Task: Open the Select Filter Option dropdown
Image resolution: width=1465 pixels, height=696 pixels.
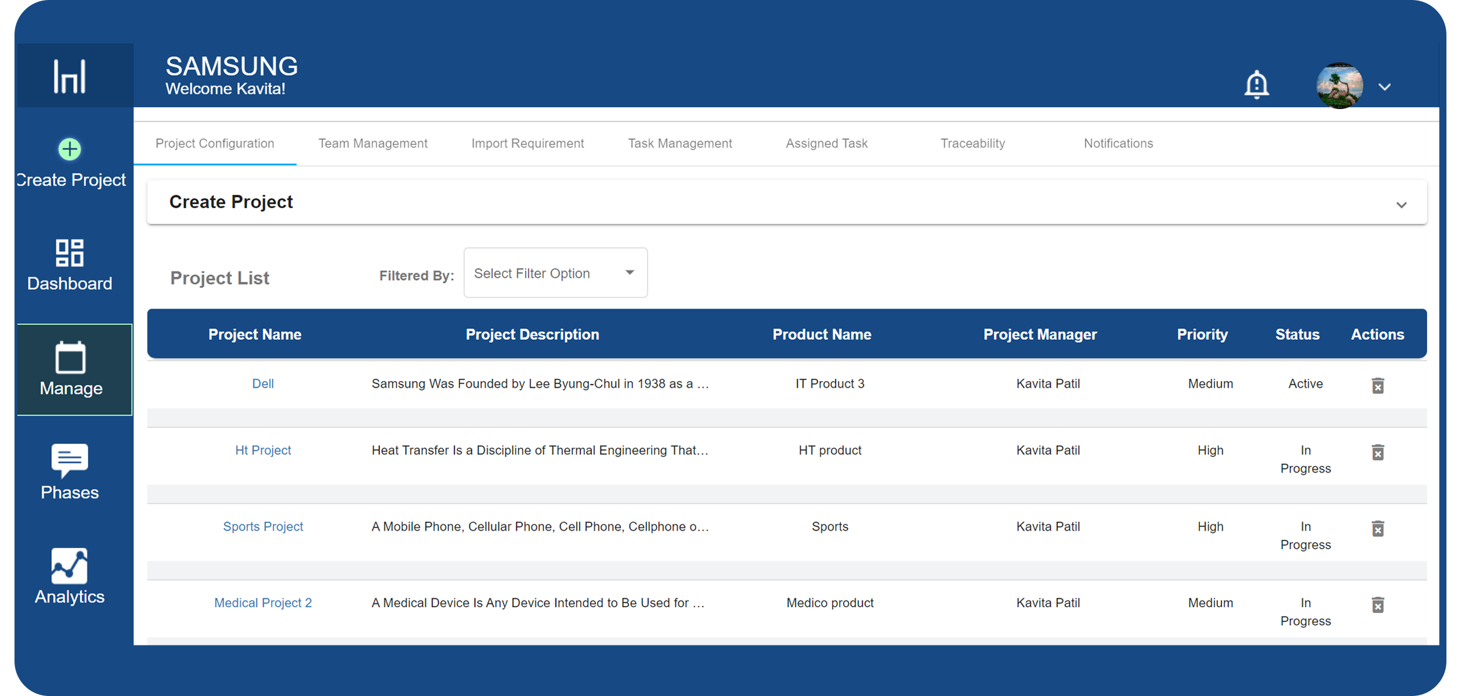Action: click(x=555, y=273)
